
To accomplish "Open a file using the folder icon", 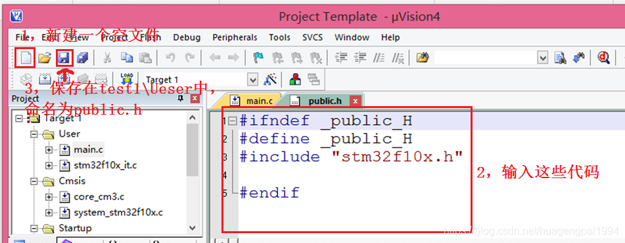I will click(x=45, y=58).
